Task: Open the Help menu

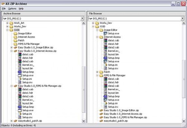Action: click(21, 9)
